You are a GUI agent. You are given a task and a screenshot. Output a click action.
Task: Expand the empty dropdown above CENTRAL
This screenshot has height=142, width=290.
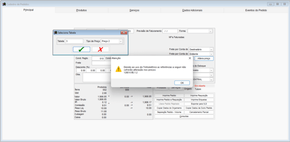[x=211, y=75]
